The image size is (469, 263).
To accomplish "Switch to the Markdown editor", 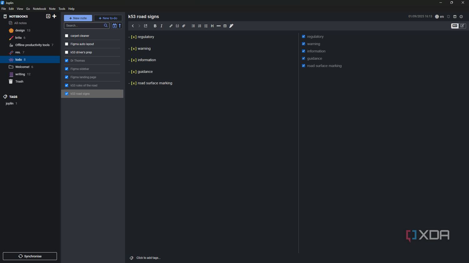I will [x=455, y=26].
